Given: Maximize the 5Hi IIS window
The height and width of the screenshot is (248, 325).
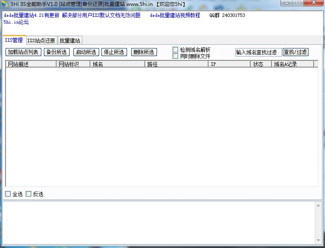Looking at the screenshot, I should [298, 3].
